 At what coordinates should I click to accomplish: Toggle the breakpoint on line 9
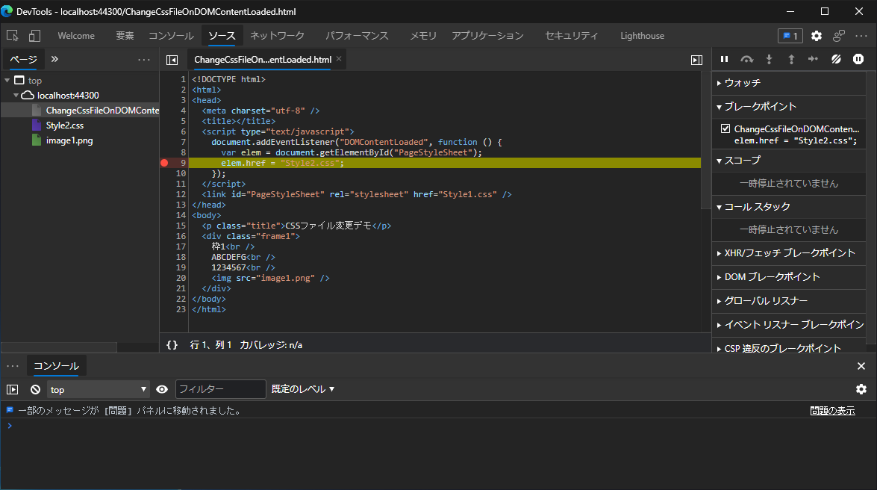pyautogui.click(x=163, y=162)
